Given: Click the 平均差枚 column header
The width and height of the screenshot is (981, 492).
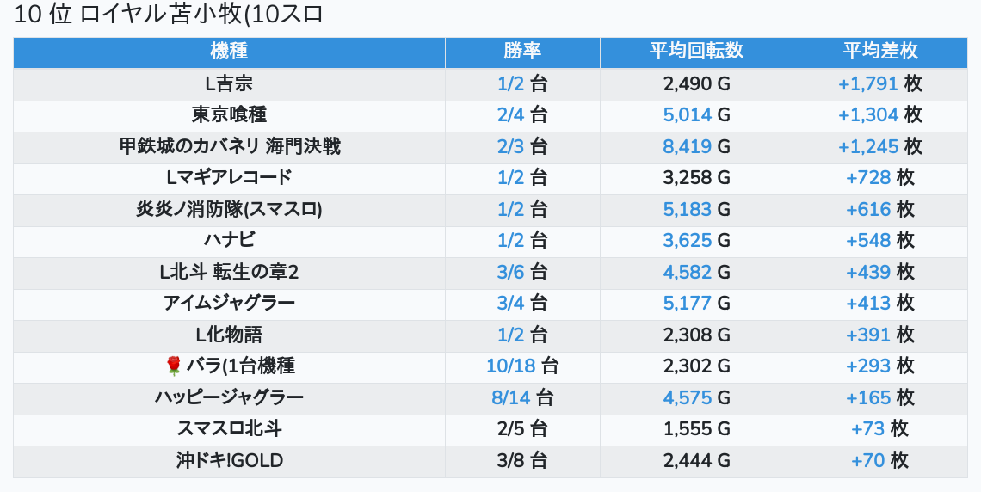Looking at the screenshot, I should [879, 52].
